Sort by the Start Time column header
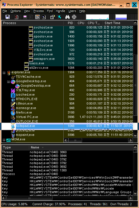139x208 pixels. pos(118,23)
